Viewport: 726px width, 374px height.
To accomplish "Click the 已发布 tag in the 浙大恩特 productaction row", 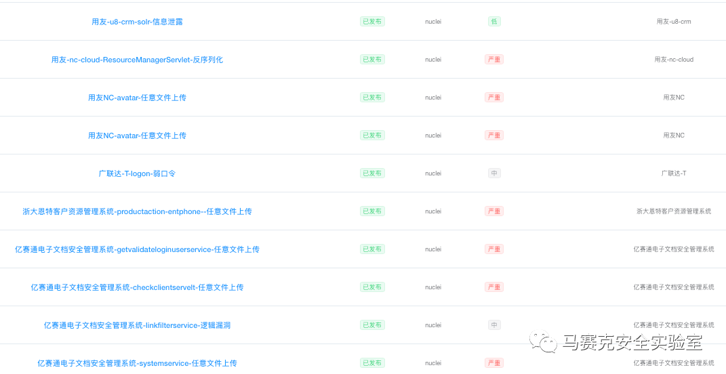I will (372, 211).
